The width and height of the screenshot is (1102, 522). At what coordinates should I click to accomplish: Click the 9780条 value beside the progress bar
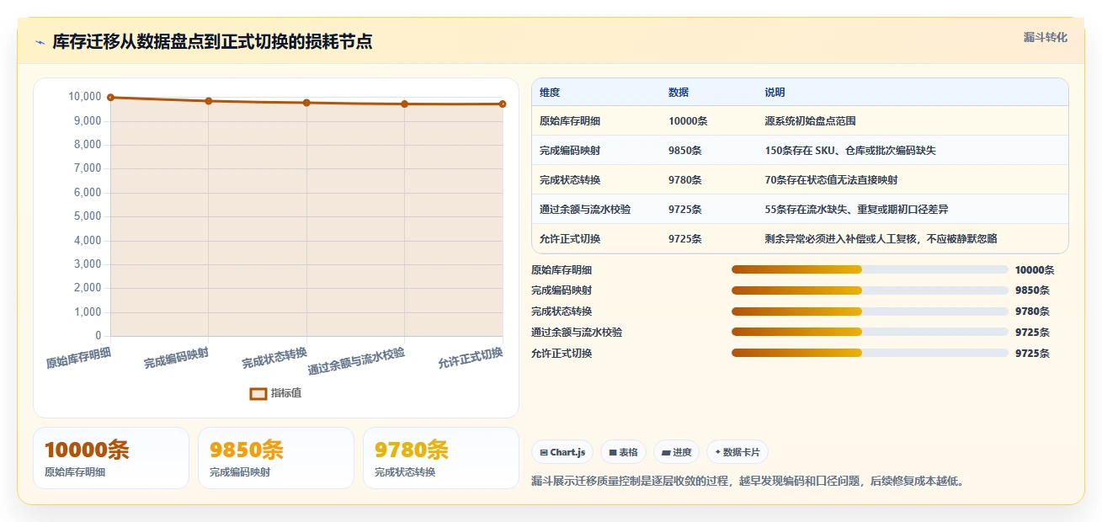pos(1032,312)
